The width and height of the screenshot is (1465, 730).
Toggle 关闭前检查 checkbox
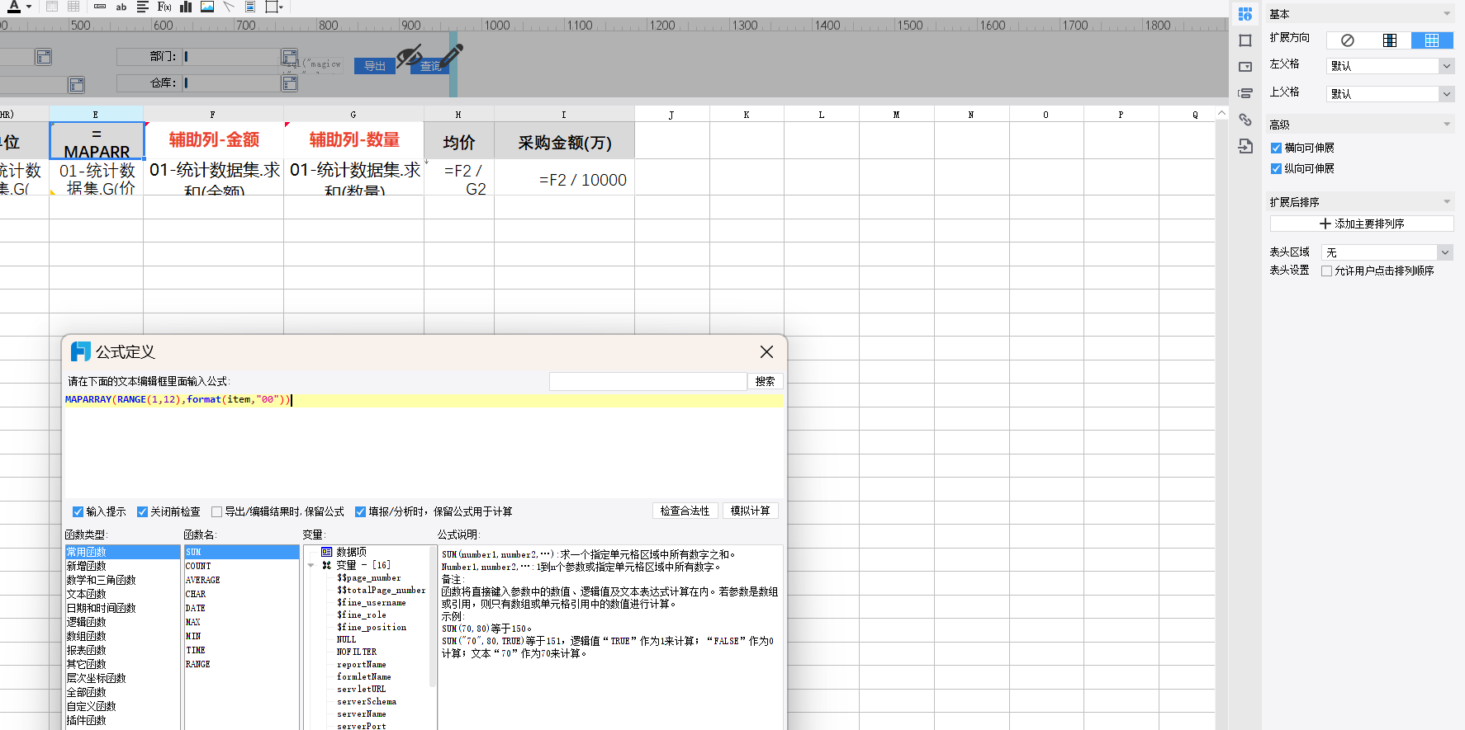point(142,512)
